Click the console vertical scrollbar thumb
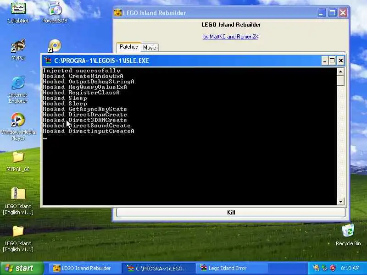This screenshot has height=275, width=367. (x=340, y=81)
